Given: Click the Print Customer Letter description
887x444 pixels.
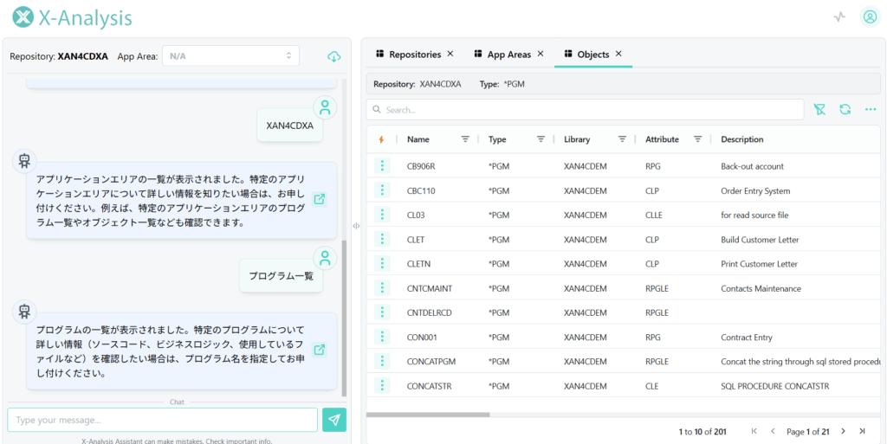Looking at the screenshot, I should coord(759,264).
